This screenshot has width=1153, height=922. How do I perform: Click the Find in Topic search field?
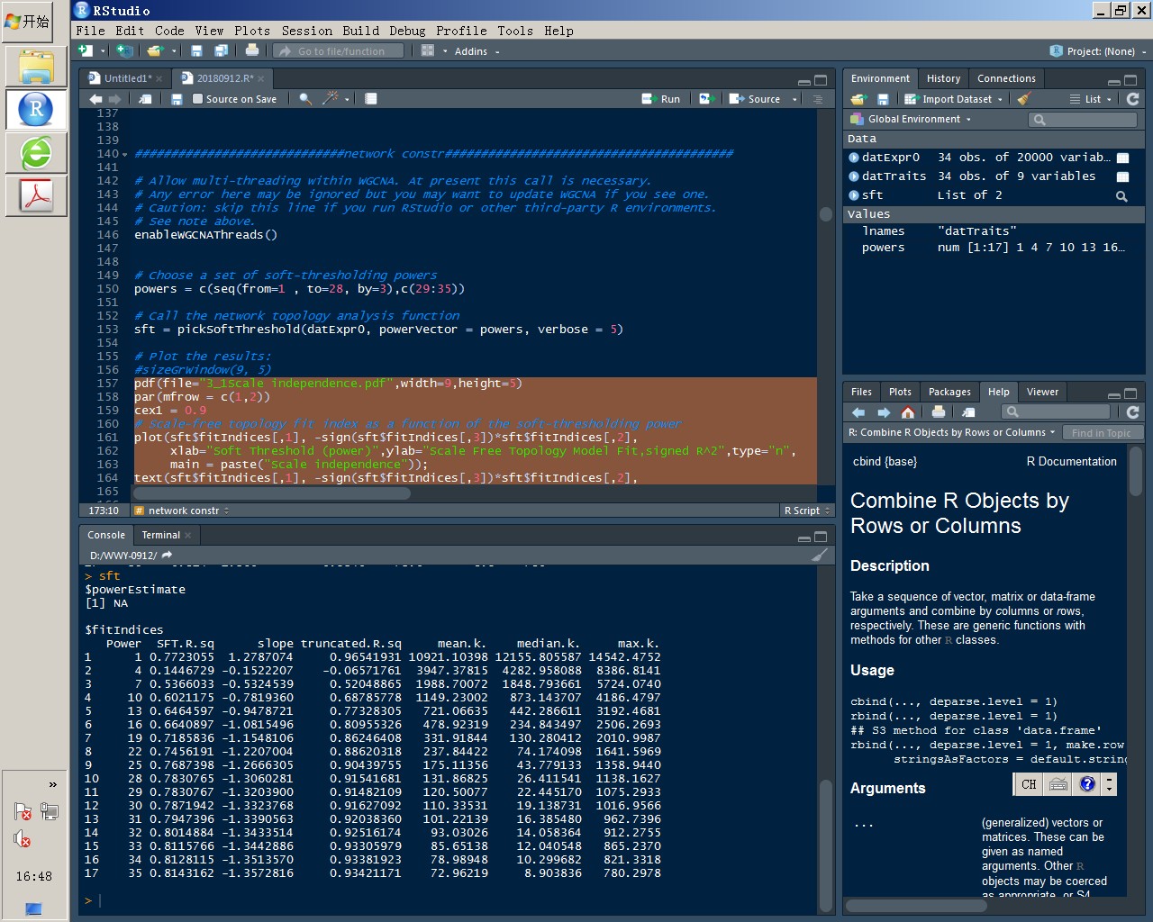point(1101,433)
